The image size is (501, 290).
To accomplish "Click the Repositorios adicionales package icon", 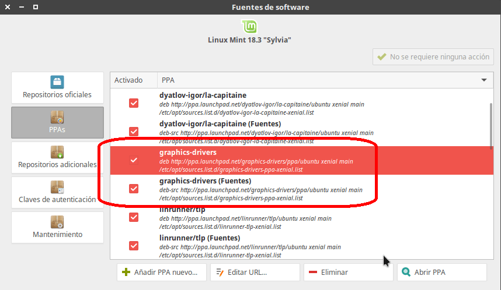I will click(x=57, y=152).
